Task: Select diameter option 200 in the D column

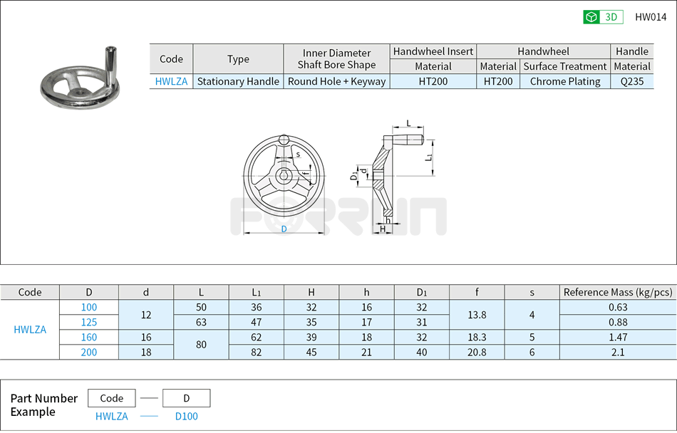Action: 89,352
